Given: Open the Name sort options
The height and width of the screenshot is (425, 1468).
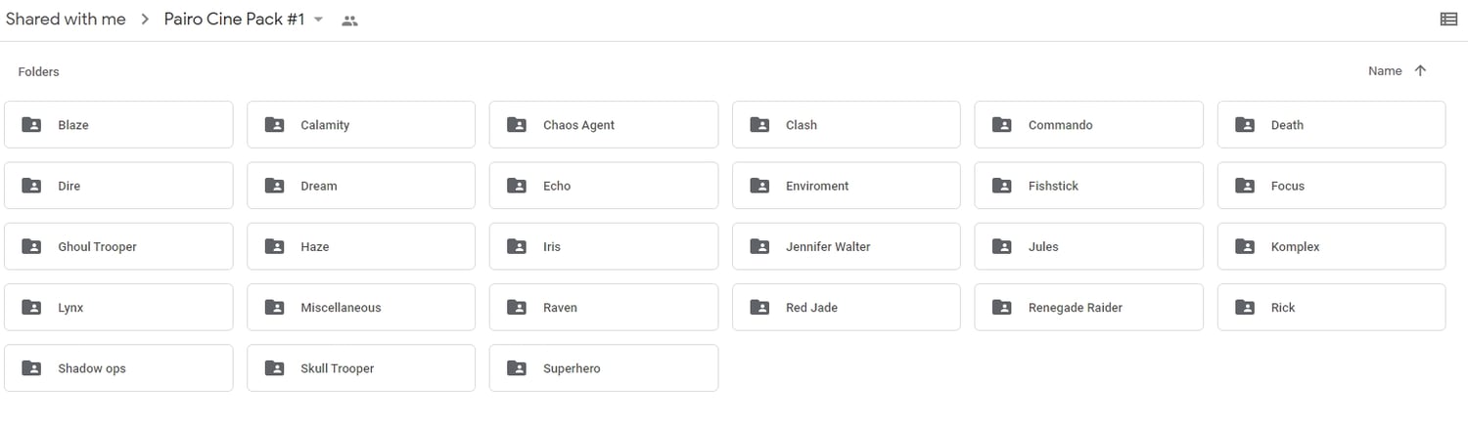Looking at the screenshot, I should coord(1385,71).
